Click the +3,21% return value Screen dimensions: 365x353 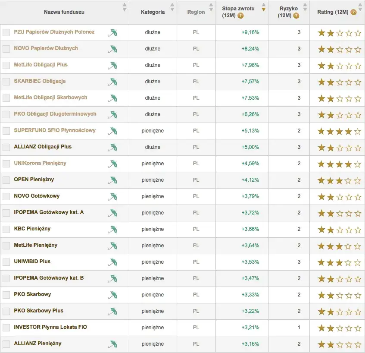pos(250,328)
